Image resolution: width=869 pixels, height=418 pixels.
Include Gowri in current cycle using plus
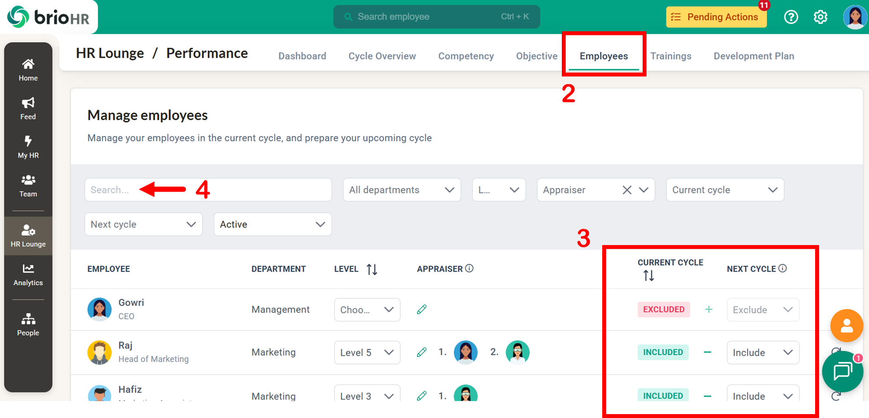coord(709,309)
